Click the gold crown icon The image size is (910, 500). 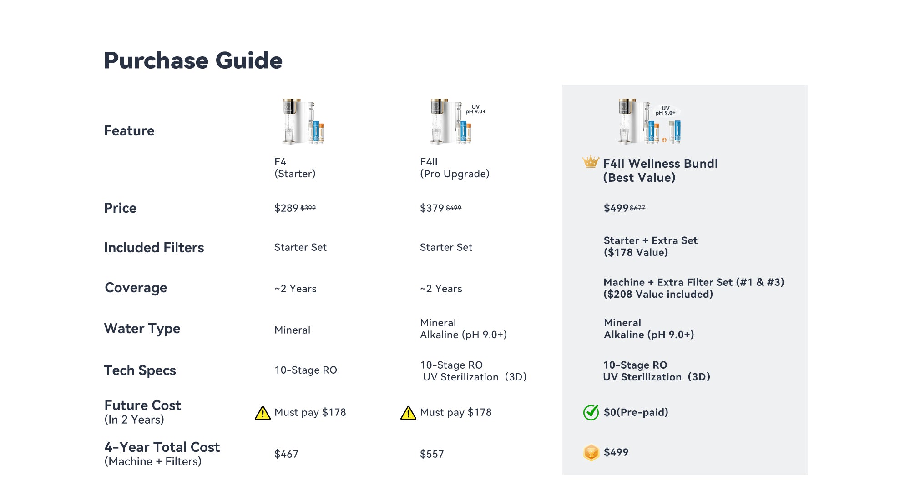pos(591,162)
